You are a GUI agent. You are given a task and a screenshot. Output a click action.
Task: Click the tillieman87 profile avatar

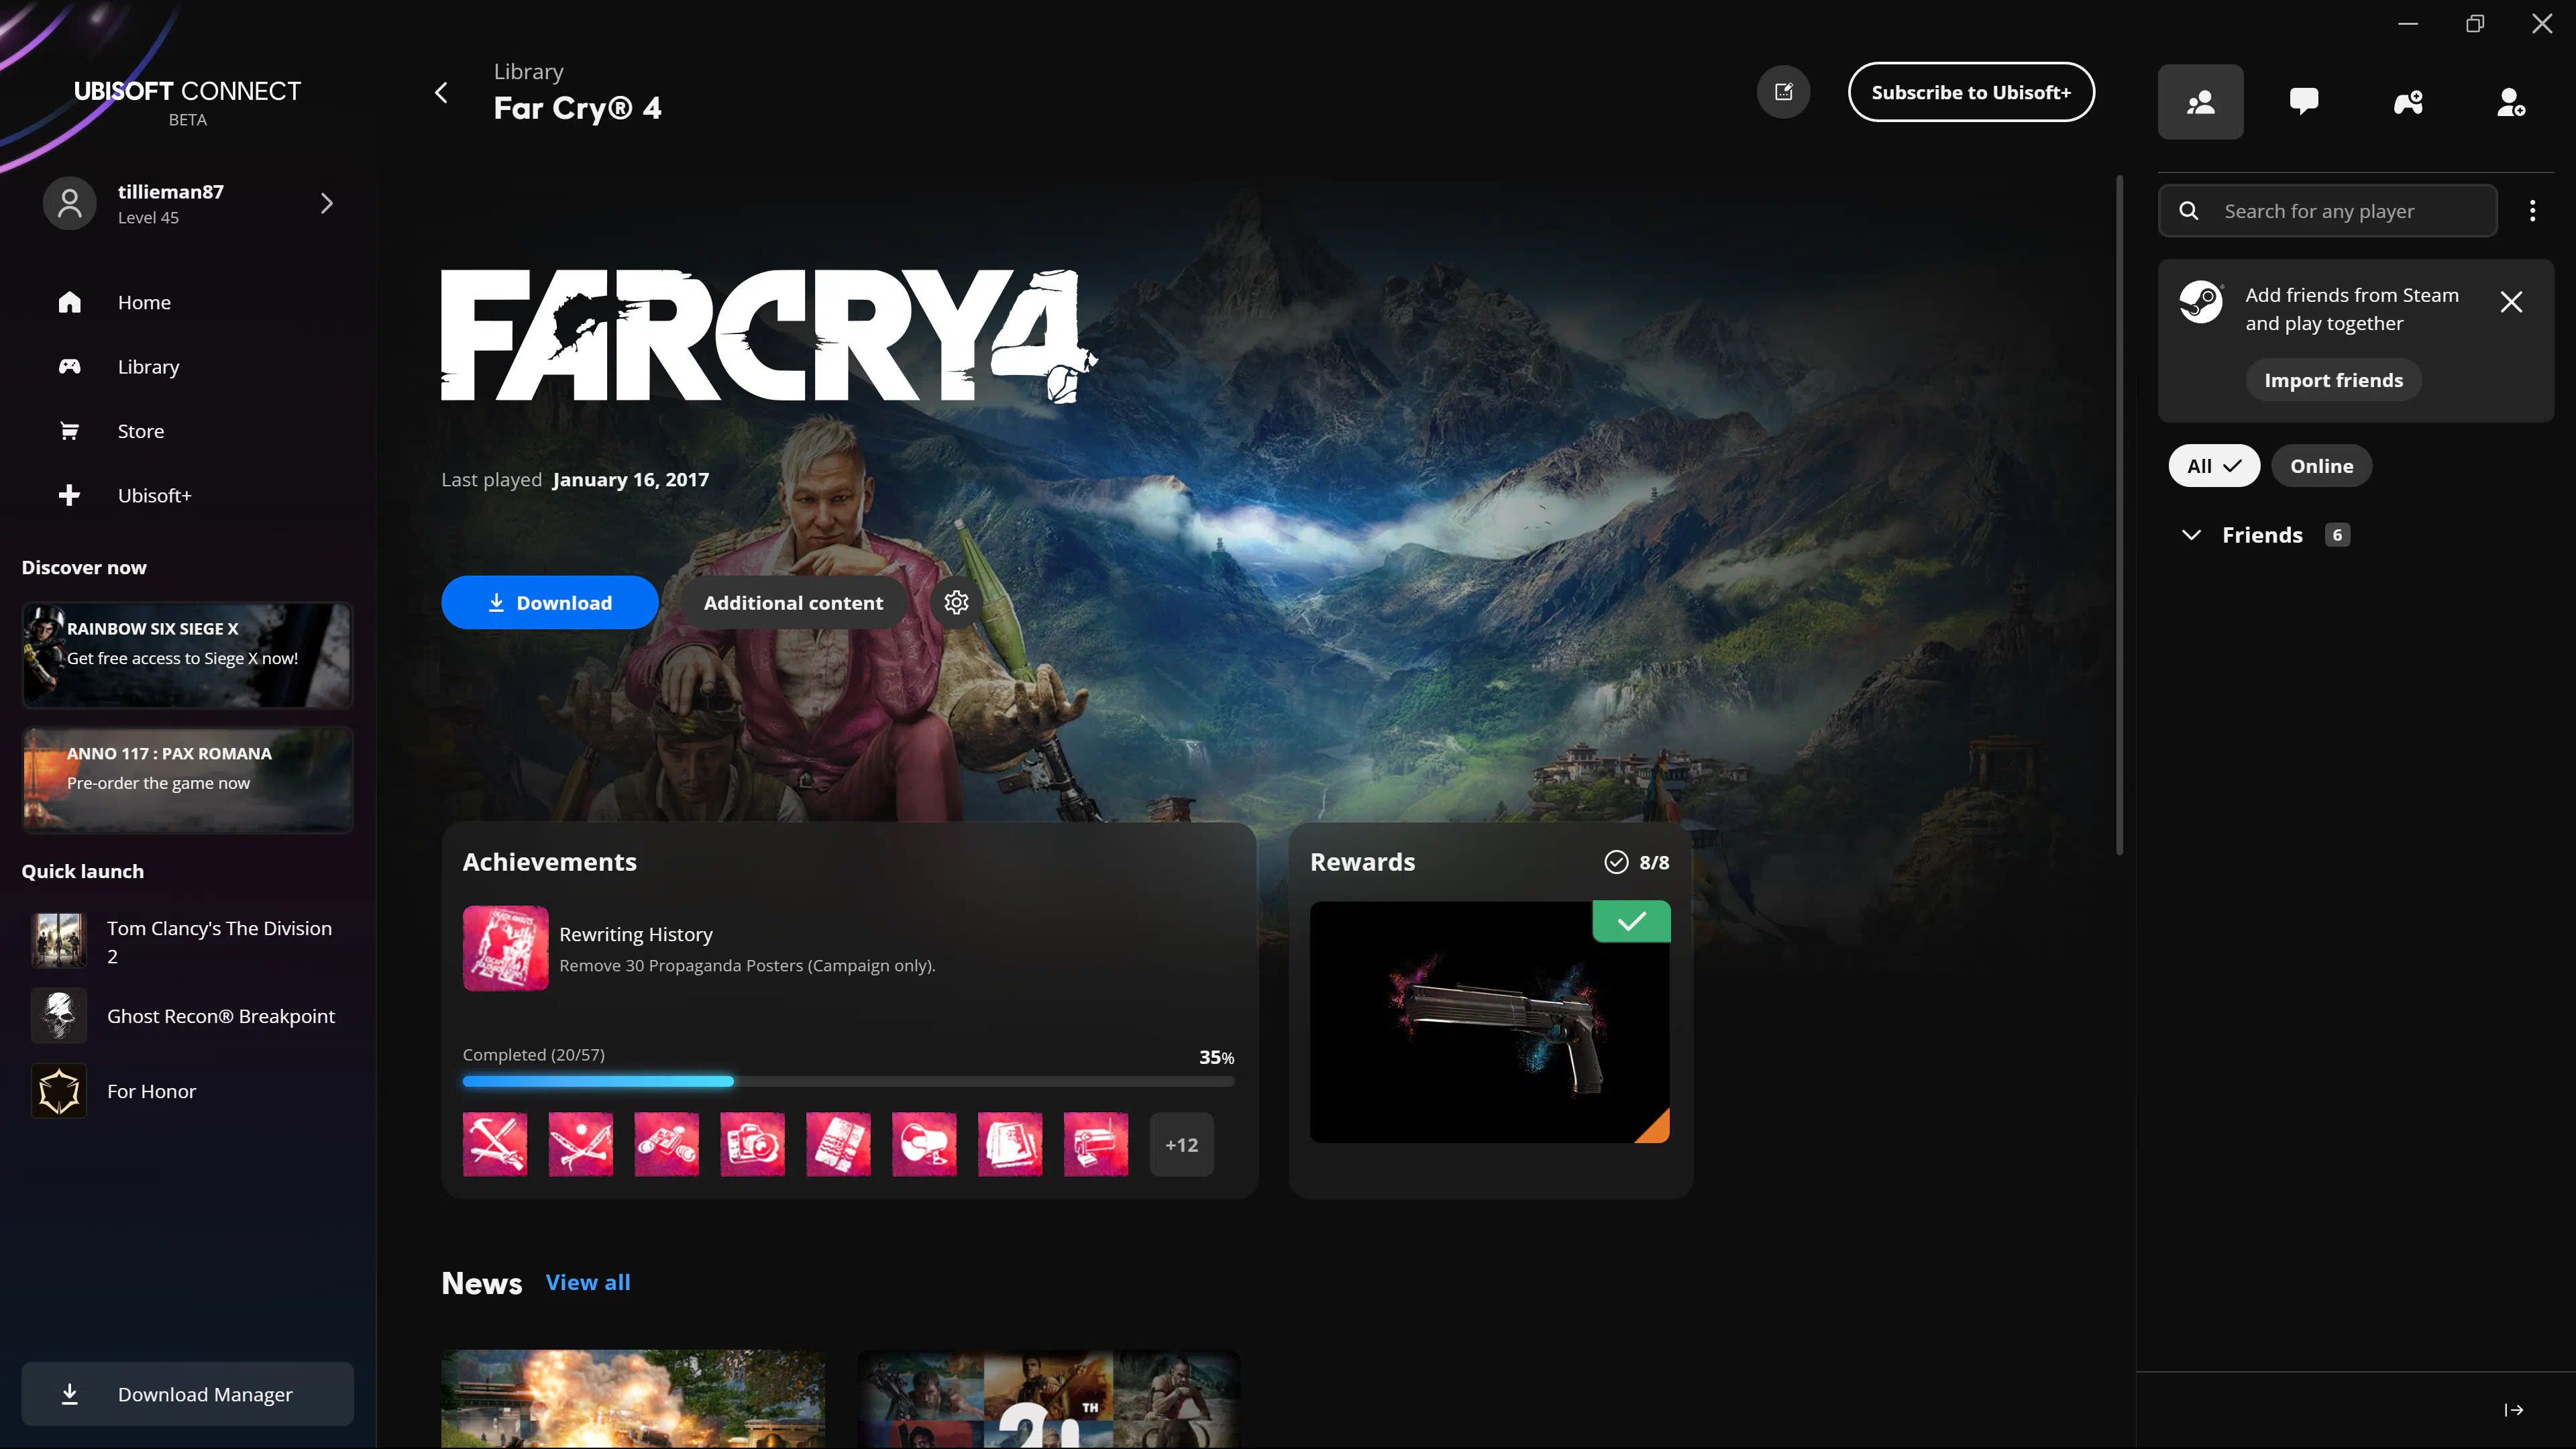[x=69, y=204]
